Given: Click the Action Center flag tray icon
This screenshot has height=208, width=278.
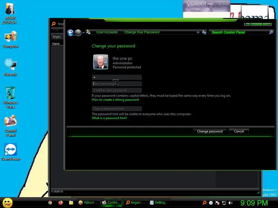Looking at the screenshot, I should pos(217,203).
